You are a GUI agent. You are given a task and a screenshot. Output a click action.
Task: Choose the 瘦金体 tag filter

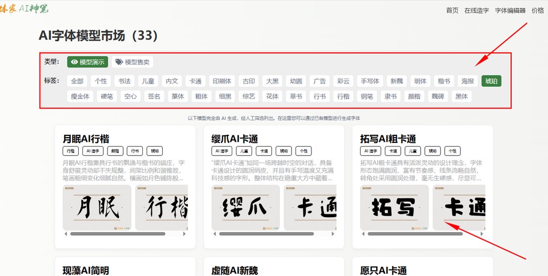point(80,96)
